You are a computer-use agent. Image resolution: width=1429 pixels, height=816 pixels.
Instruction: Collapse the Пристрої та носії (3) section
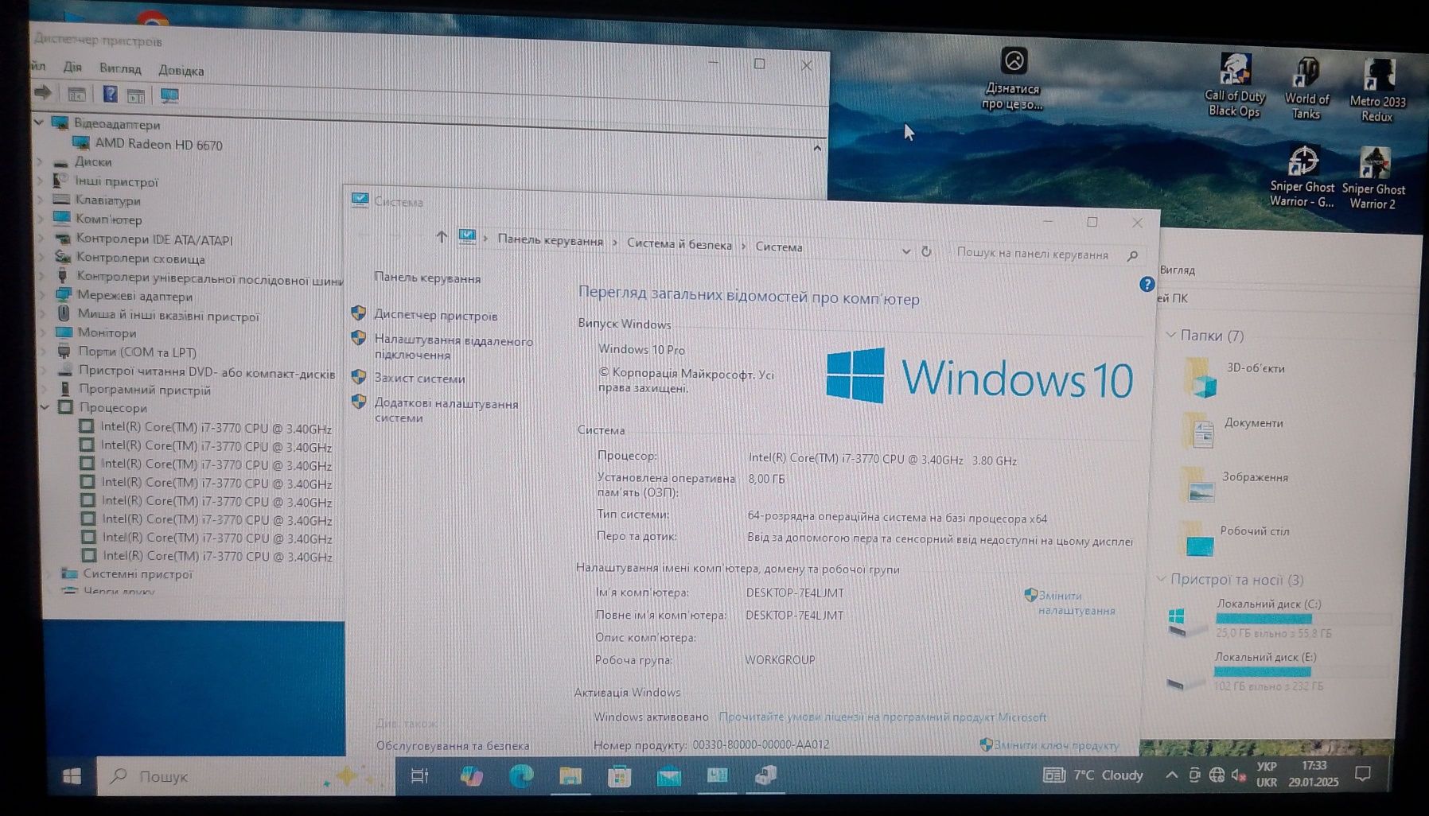[1161, 578]
